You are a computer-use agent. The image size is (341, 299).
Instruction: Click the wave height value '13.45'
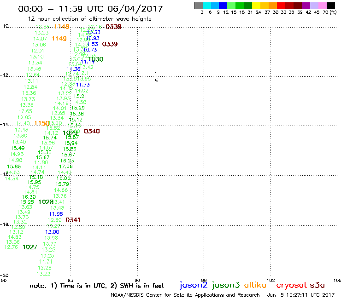tap(34, 69)
